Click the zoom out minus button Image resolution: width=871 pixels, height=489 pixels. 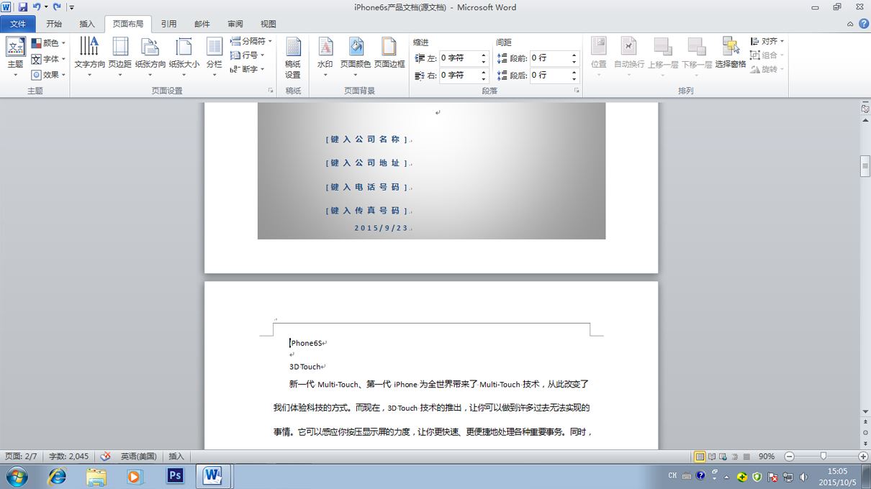coord(789,457)
